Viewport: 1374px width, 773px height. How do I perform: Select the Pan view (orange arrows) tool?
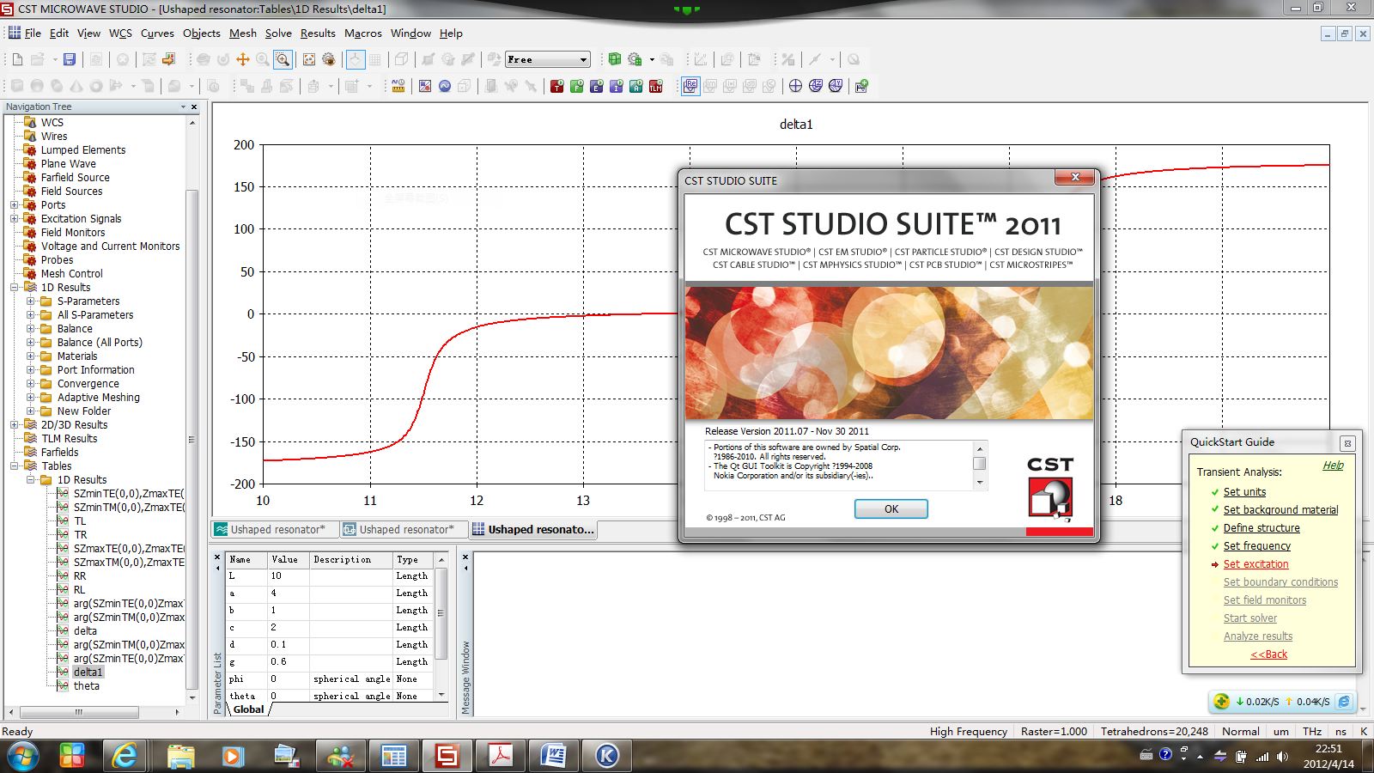click(x=243, y=59)
